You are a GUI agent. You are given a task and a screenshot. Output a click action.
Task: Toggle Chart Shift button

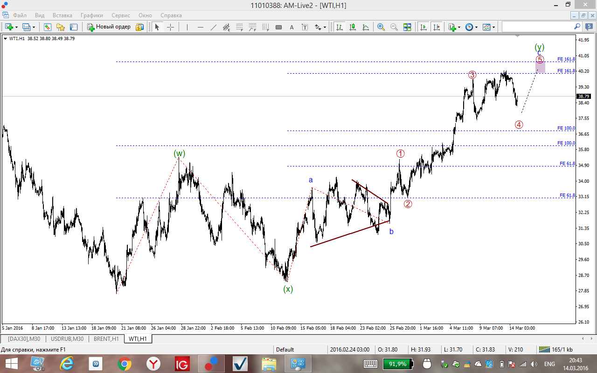point(436,27)
